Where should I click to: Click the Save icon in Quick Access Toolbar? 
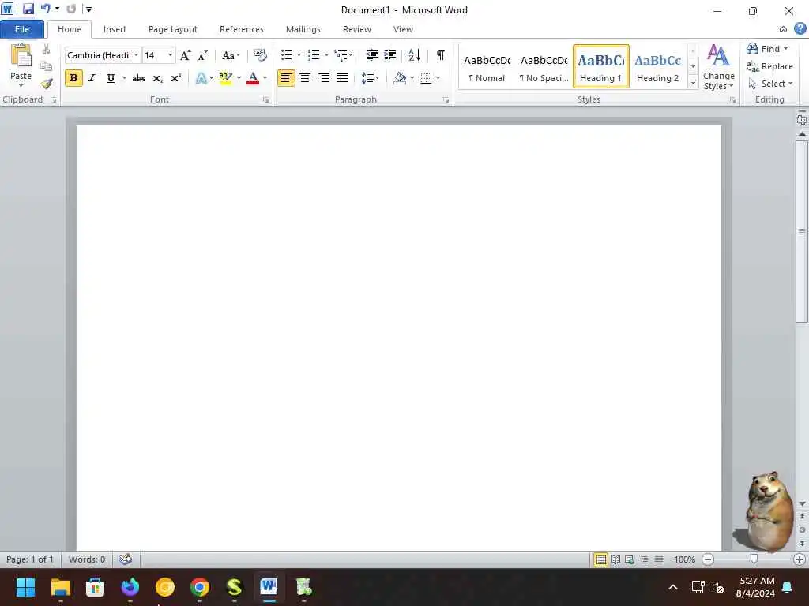[28, 9]
